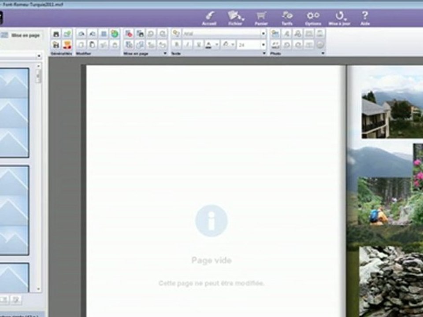The width and height of the screenshot is (423, 317).
Task: Open the Fichier menu
Action: (235, 18)
